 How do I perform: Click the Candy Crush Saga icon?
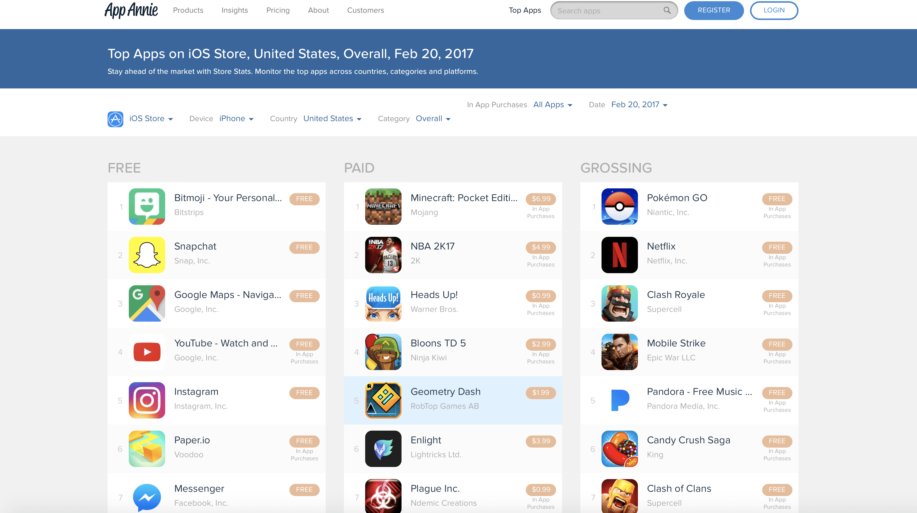coord(619,448)
